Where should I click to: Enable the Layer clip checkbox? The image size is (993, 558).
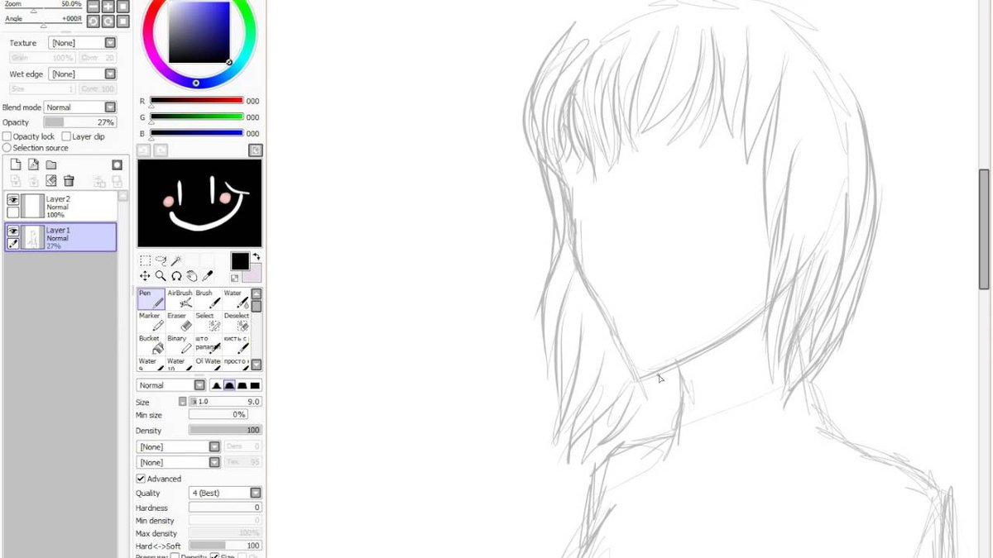(67, 136)
